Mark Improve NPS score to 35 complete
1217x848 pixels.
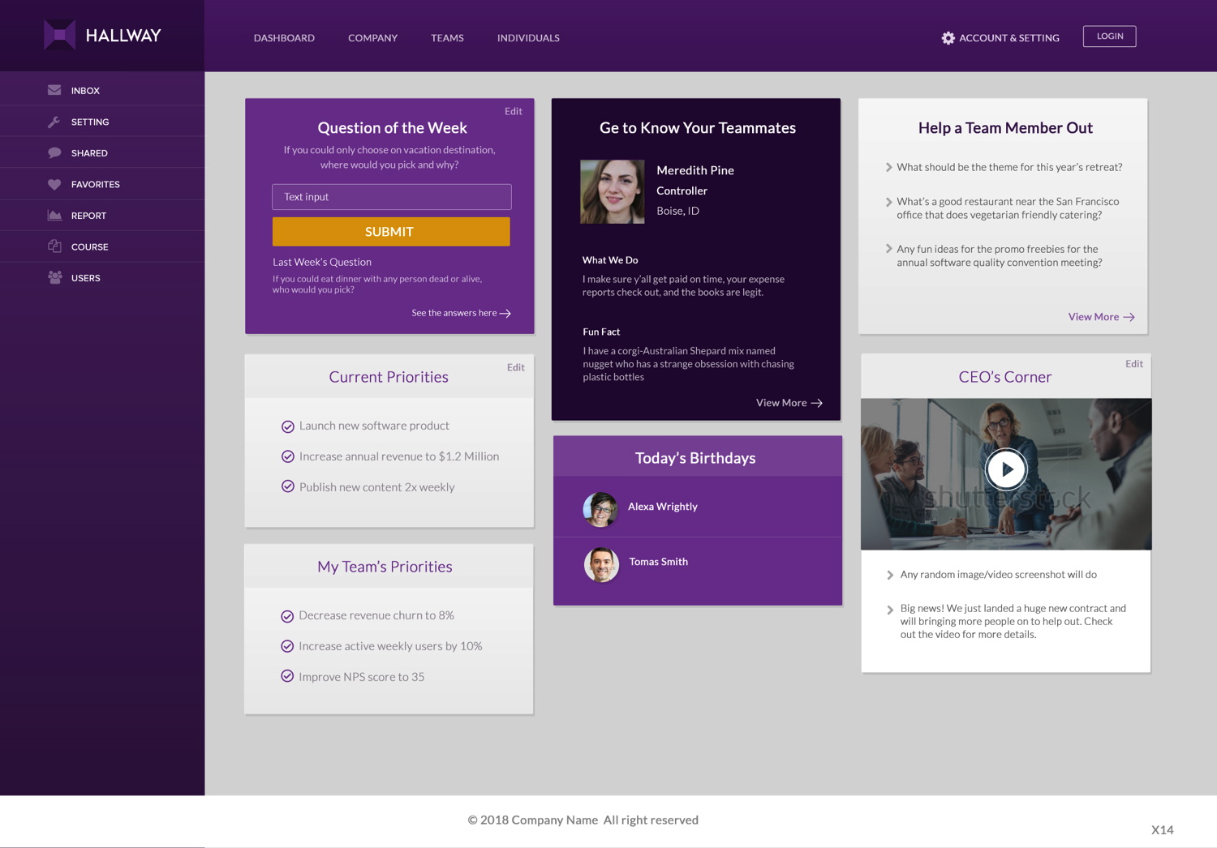point(288,676)
